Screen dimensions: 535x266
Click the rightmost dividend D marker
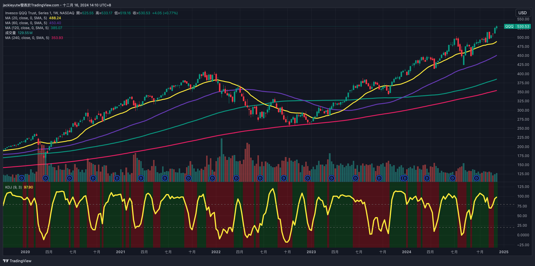coord(476,178)
